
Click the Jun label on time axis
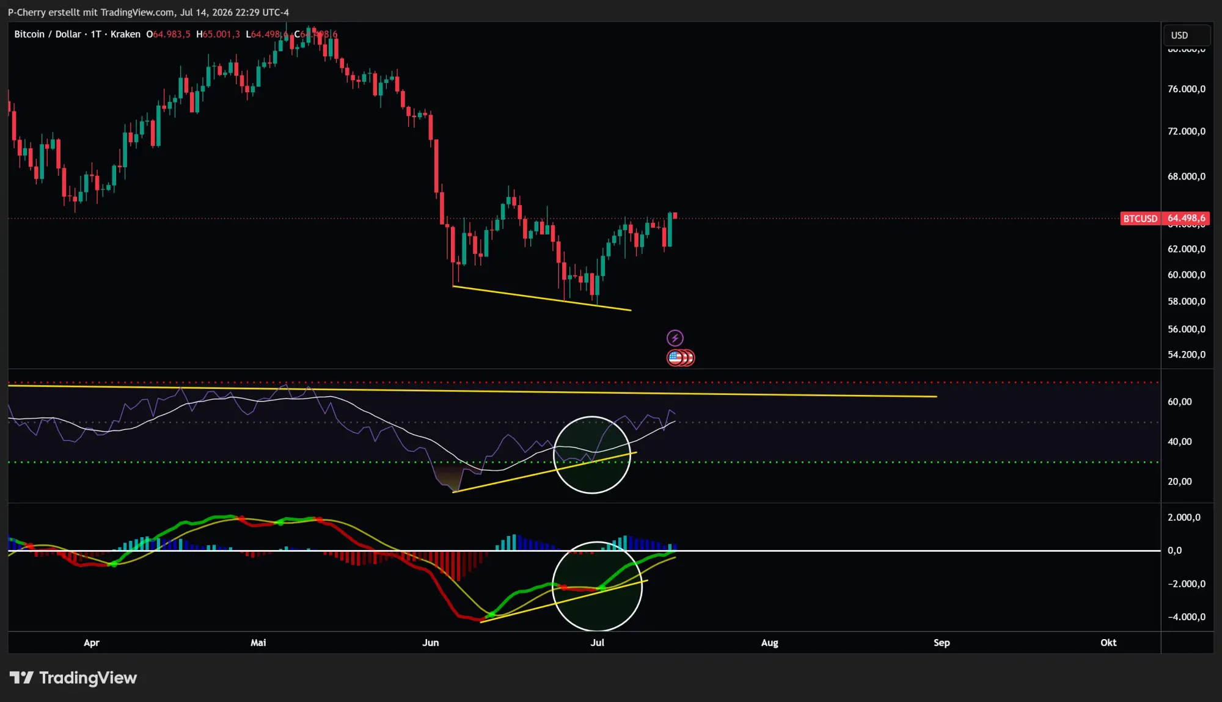click(x=431, y=643)
